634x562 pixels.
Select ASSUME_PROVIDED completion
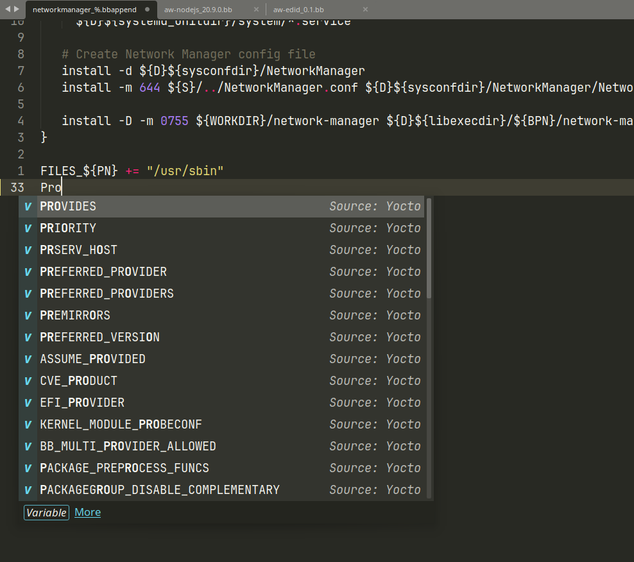click(x=221, y=359)
